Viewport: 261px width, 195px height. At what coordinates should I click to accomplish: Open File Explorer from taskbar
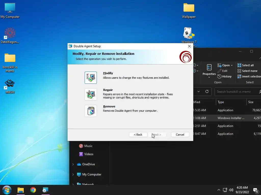pos(21,190)
